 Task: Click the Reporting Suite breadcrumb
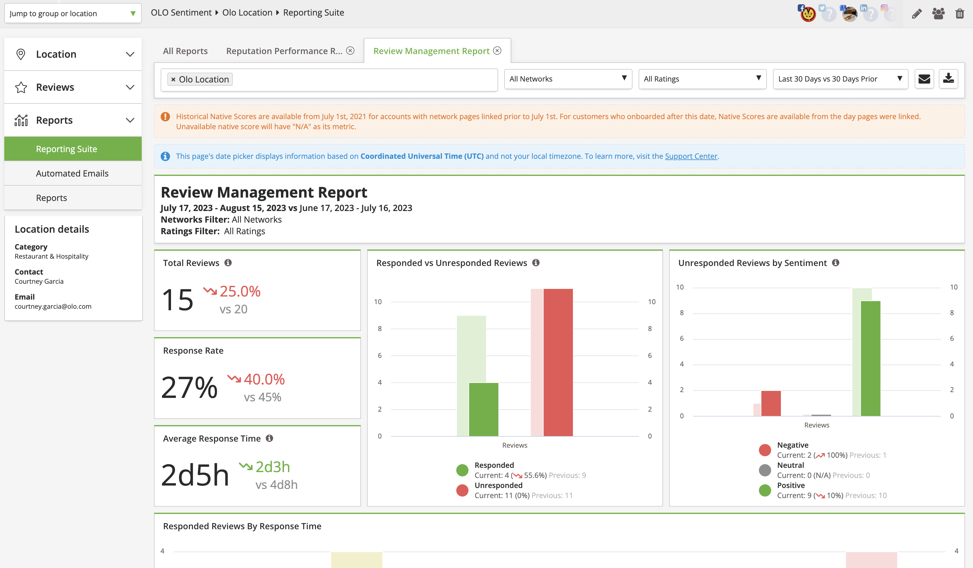click(x=314, y=12)
